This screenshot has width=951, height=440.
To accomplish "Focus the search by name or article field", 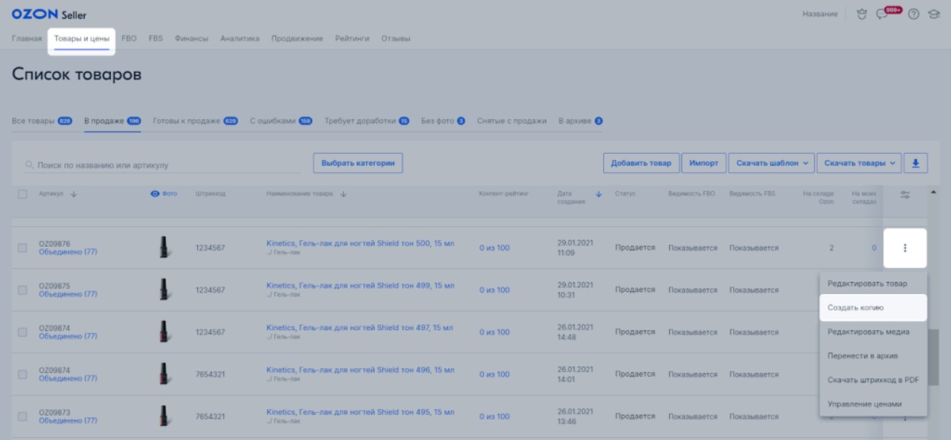I will [x=162, y=165].
